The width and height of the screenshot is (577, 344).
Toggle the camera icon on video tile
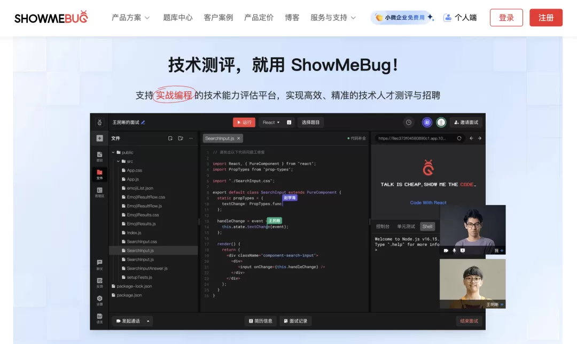[446, 251]
